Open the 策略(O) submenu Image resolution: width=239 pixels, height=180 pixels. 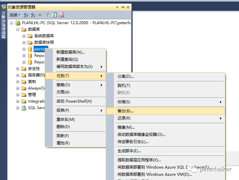coord(76,85)
